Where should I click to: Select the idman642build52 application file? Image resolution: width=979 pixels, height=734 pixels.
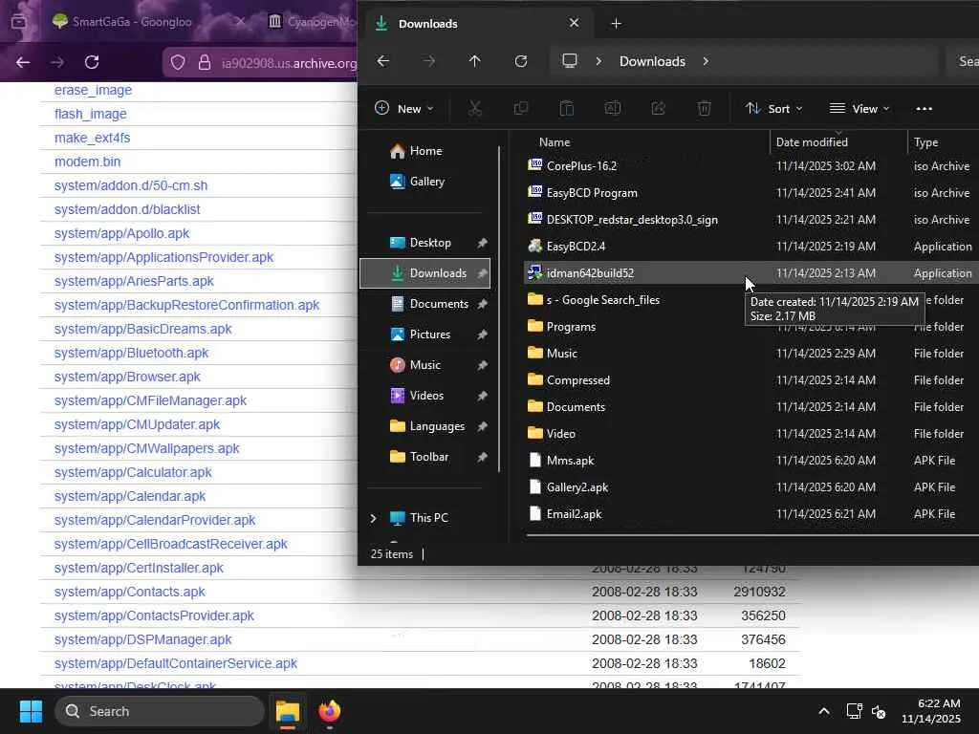(750, 272)
